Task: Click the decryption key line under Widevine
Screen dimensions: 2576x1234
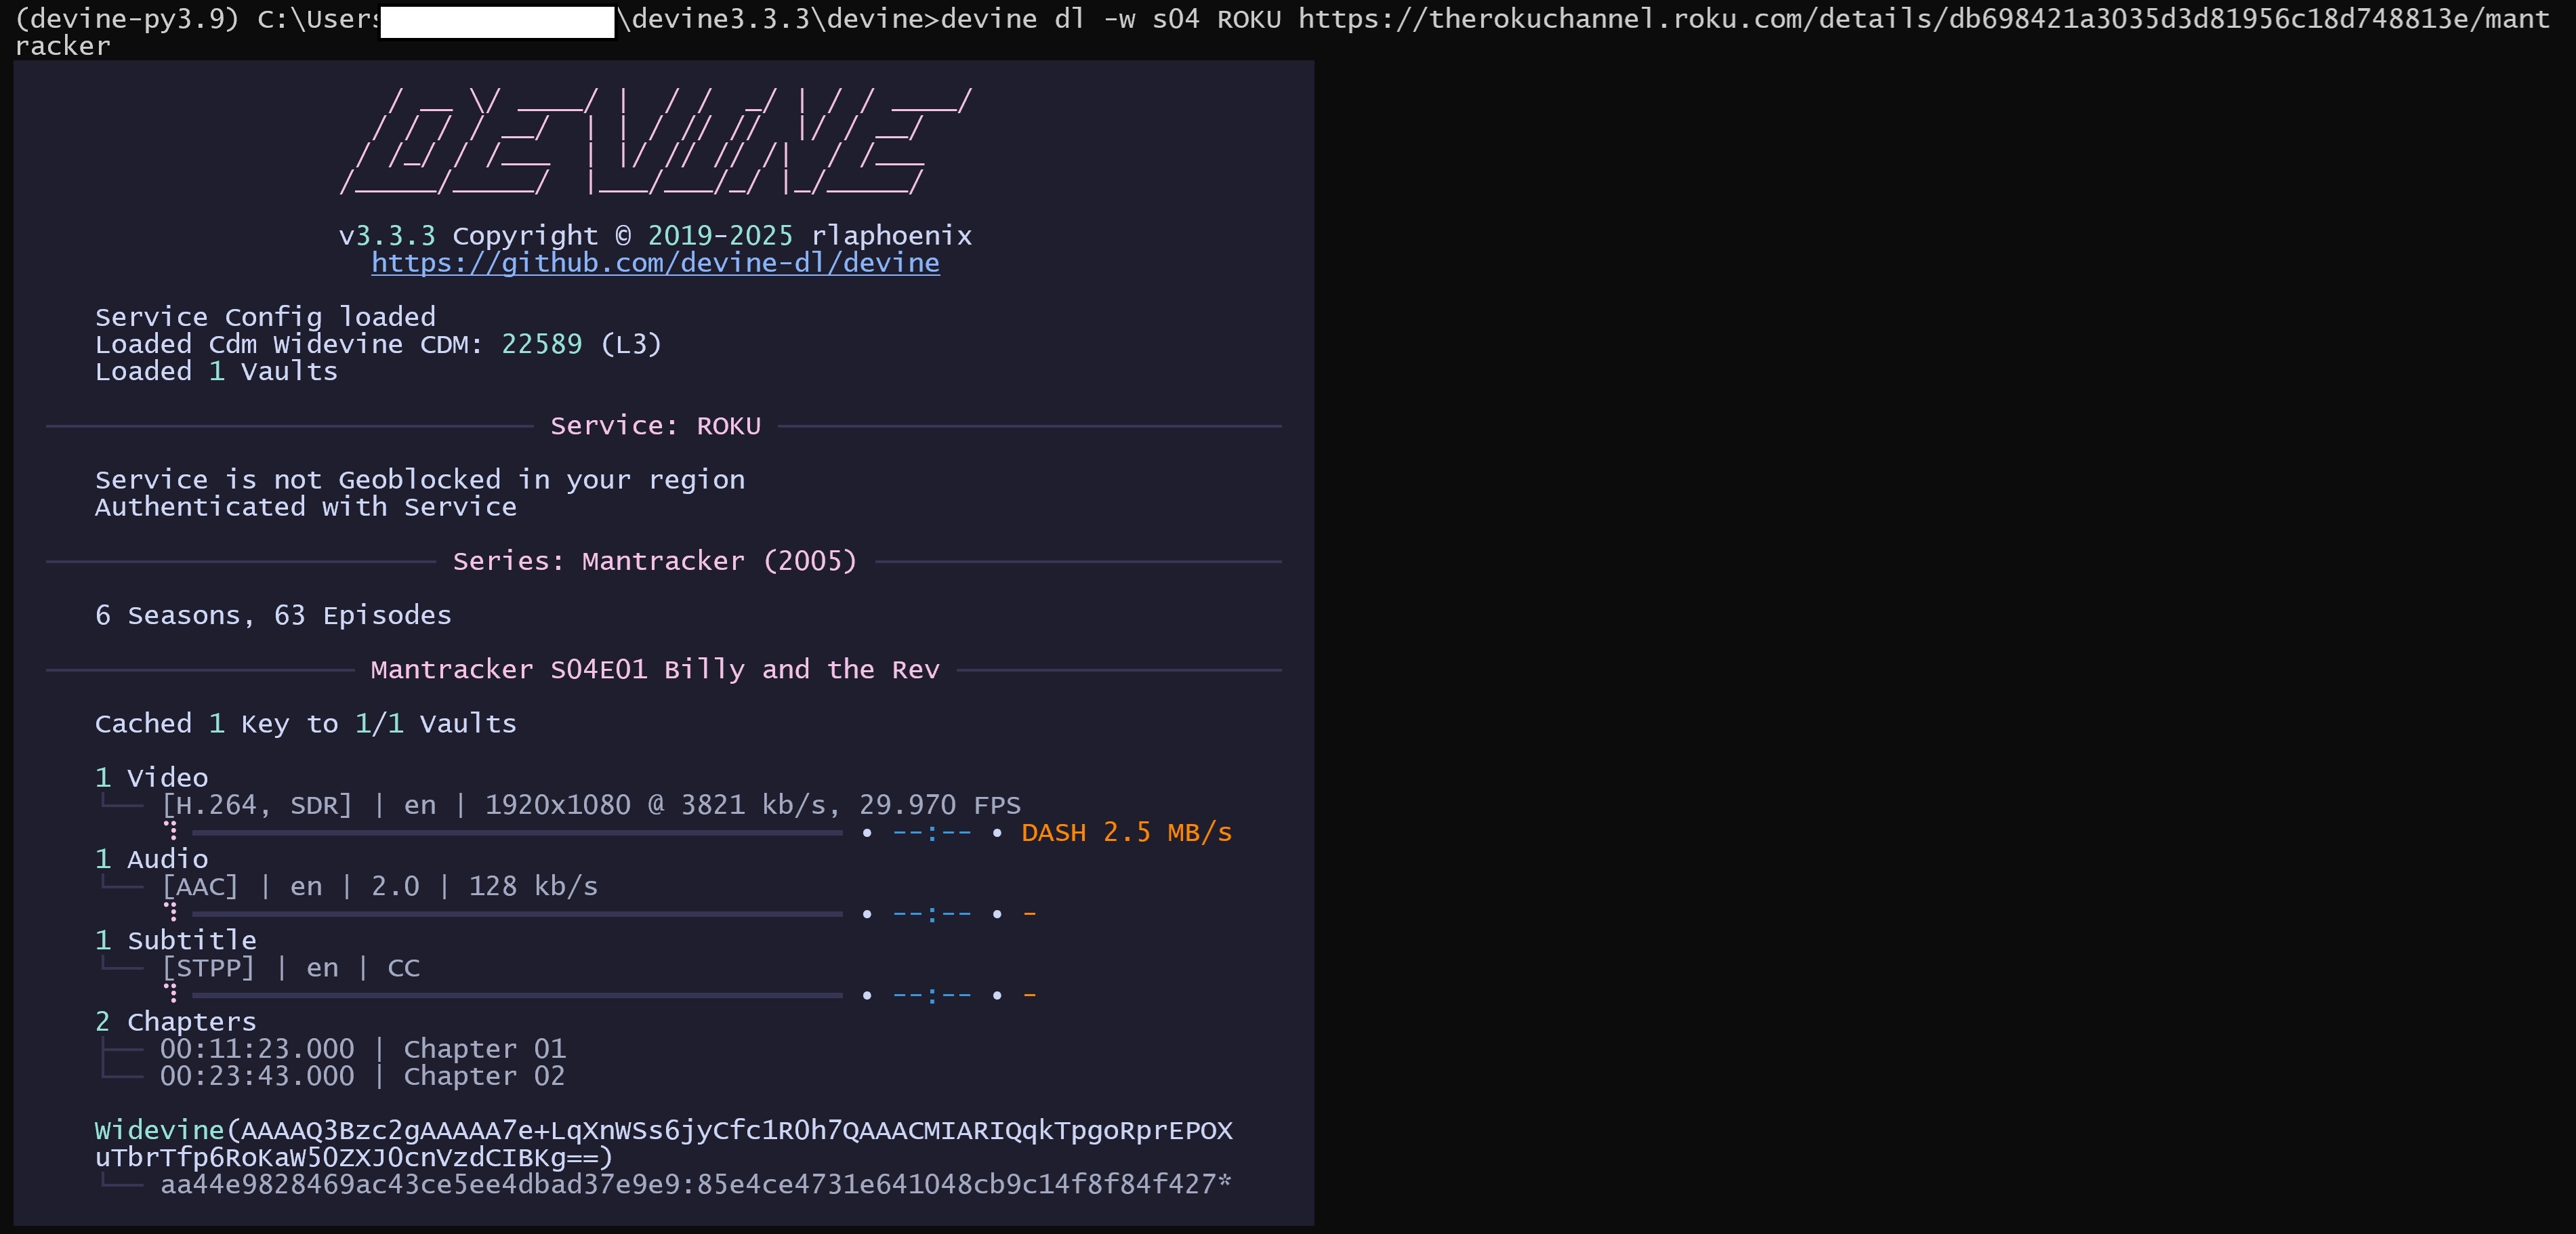Action: (695, 1185)
